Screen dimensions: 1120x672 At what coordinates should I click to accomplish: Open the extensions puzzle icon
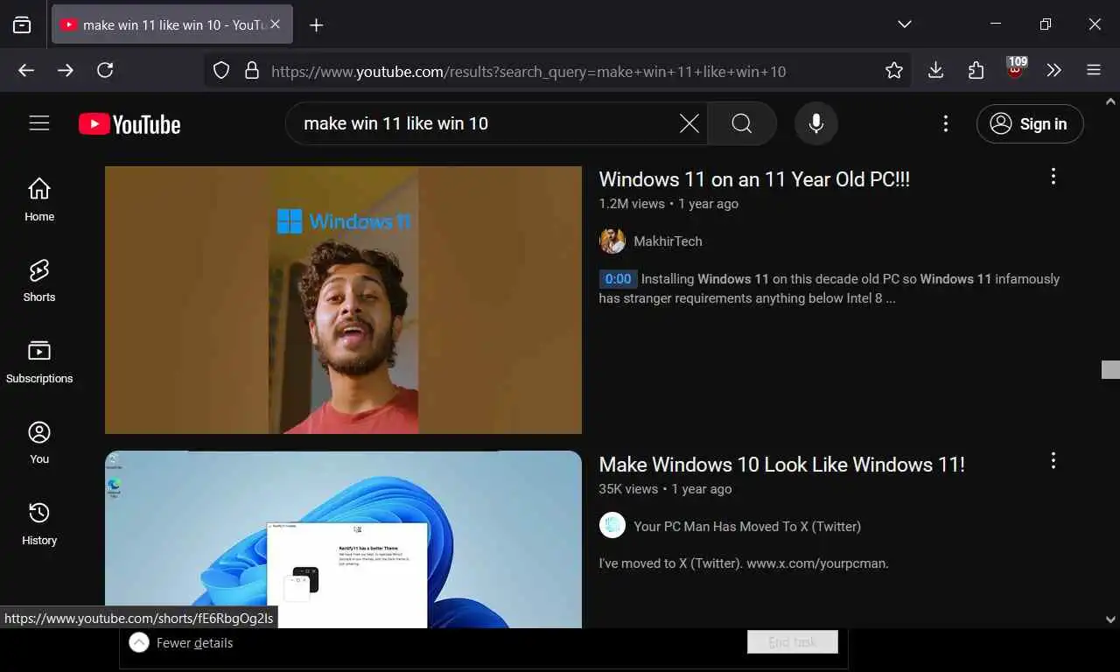[976, 71]
